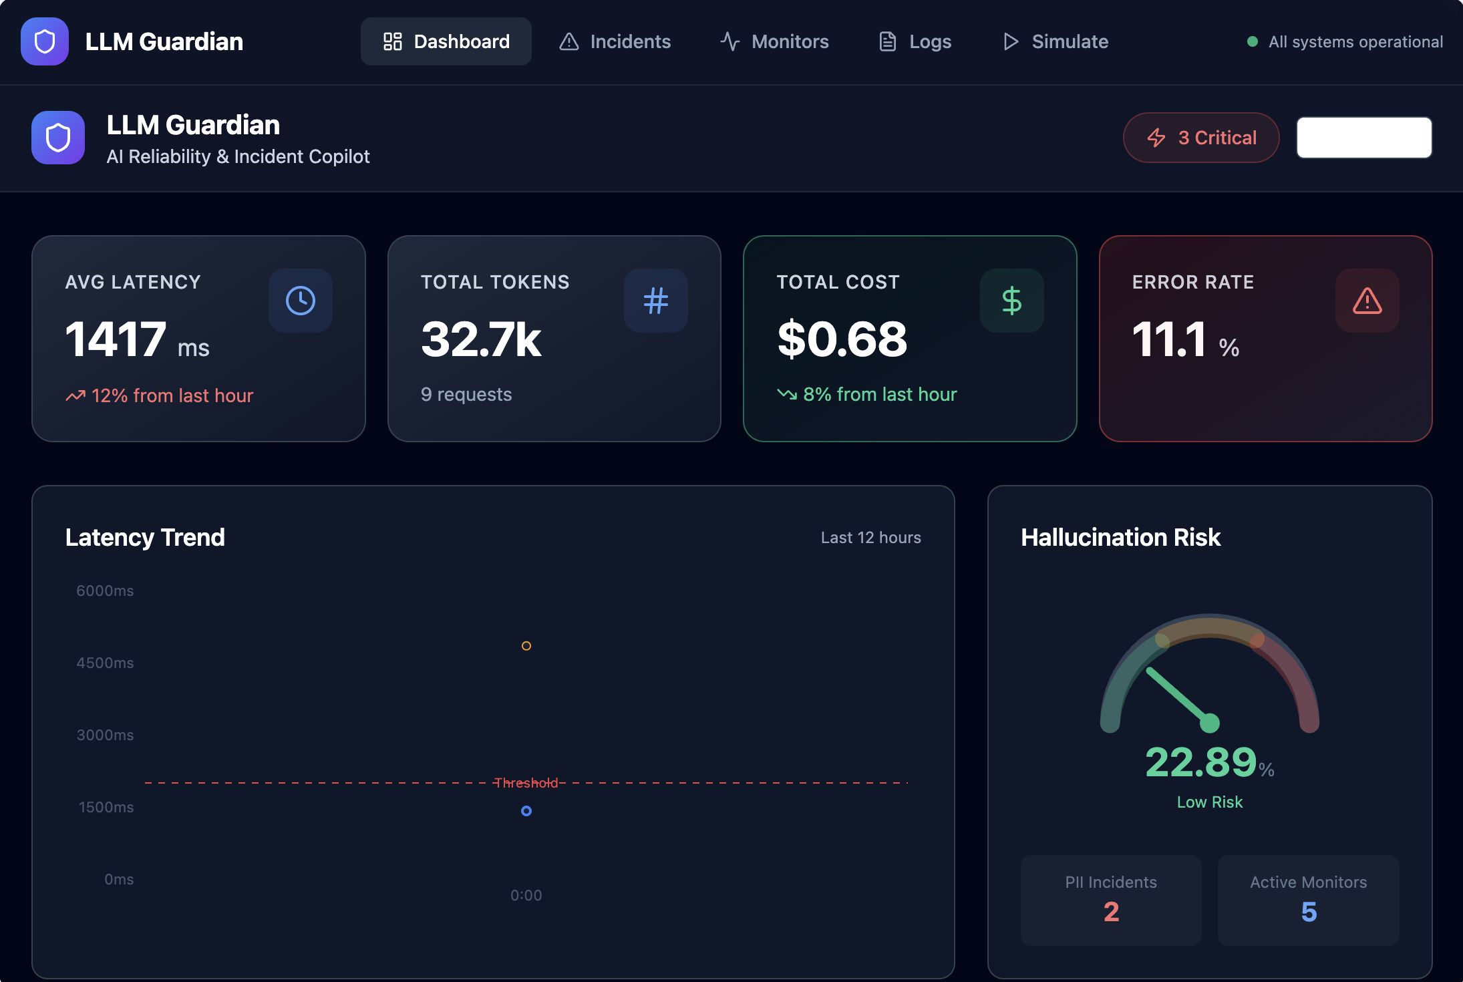Screen dimensions: 1463x982
Task: Click the clock icon on Avg Latency card
Action: (301, 301)
